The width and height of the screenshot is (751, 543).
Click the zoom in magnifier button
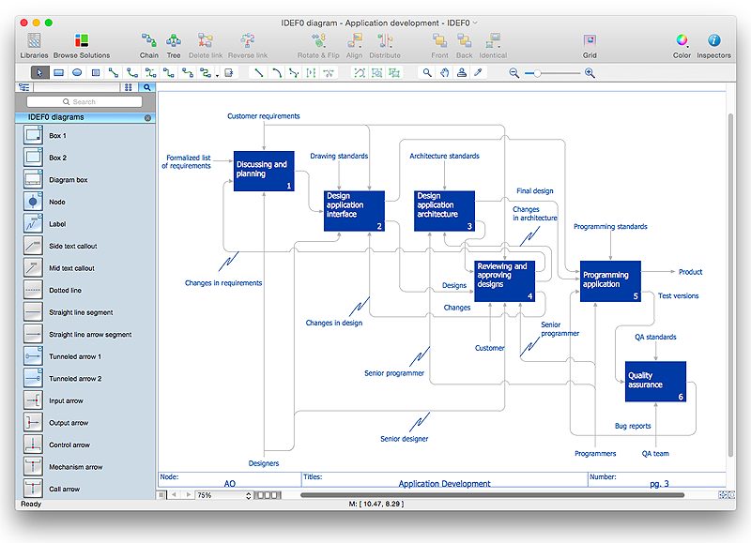point(590,72)
